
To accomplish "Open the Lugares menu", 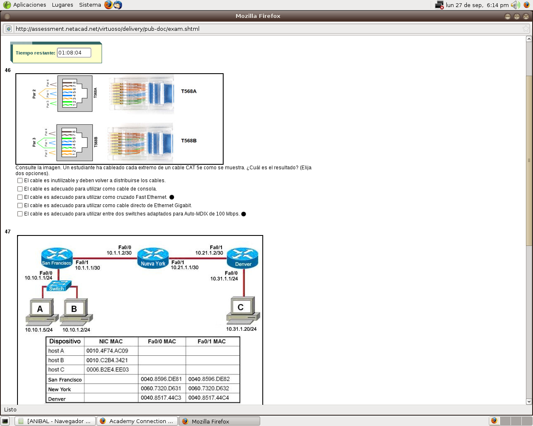I will pos(62,5).
